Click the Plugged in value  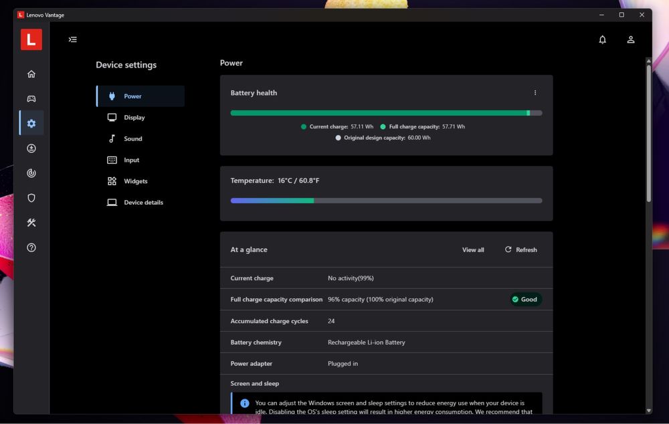[x=343, y=364]
